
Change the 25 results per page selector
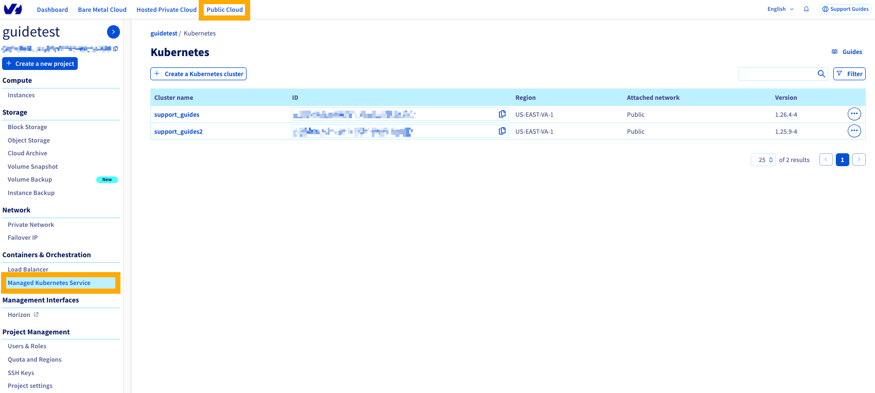tap(763, 160)
